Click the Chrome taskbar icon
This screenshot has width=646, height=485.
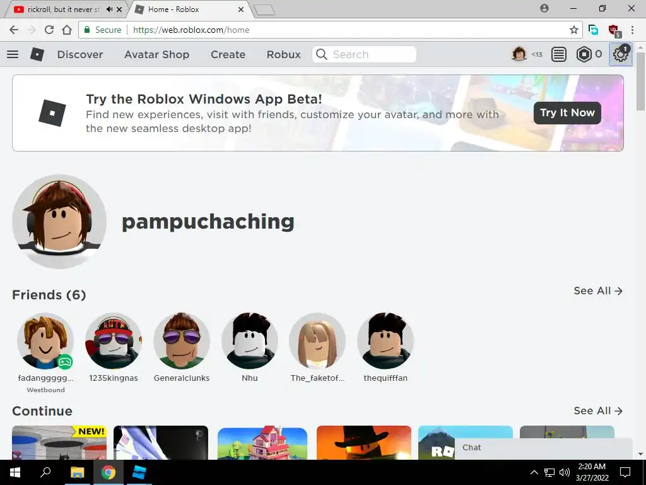tap(108, 472)
